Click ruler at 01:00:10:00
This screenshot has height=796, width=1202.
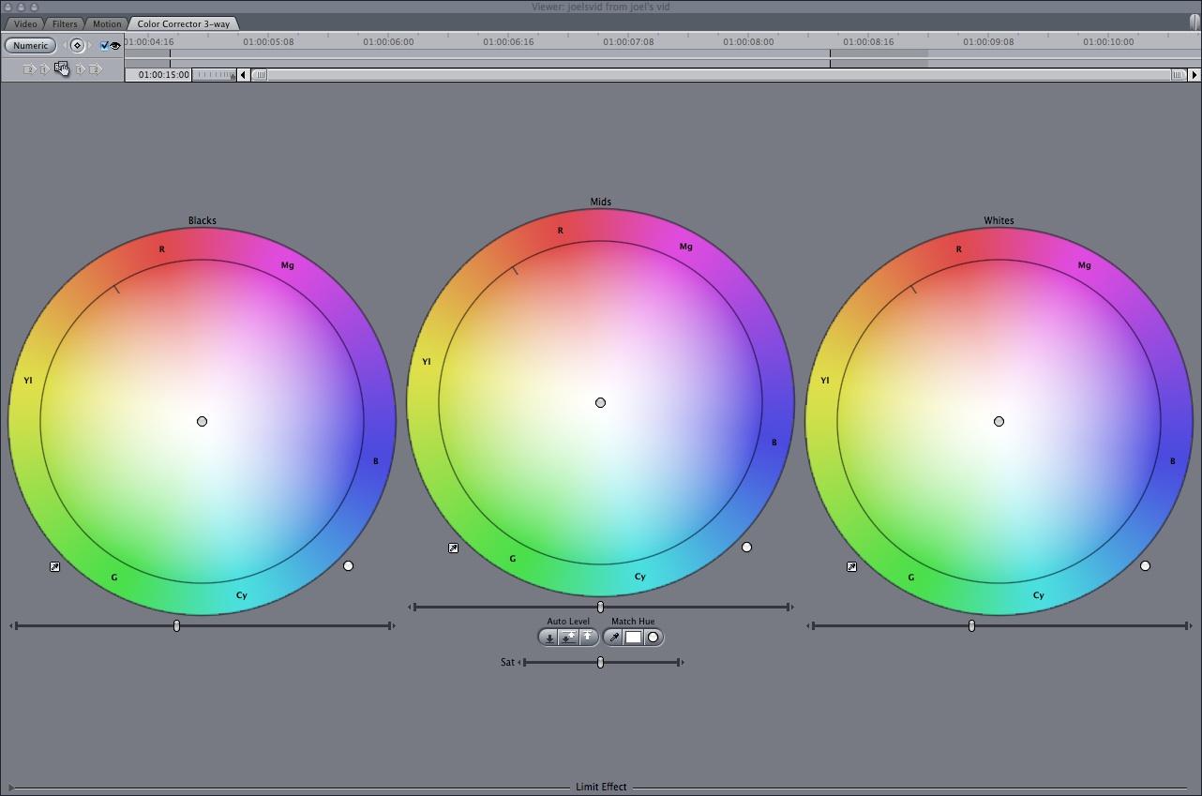(x=1108, y=41)
